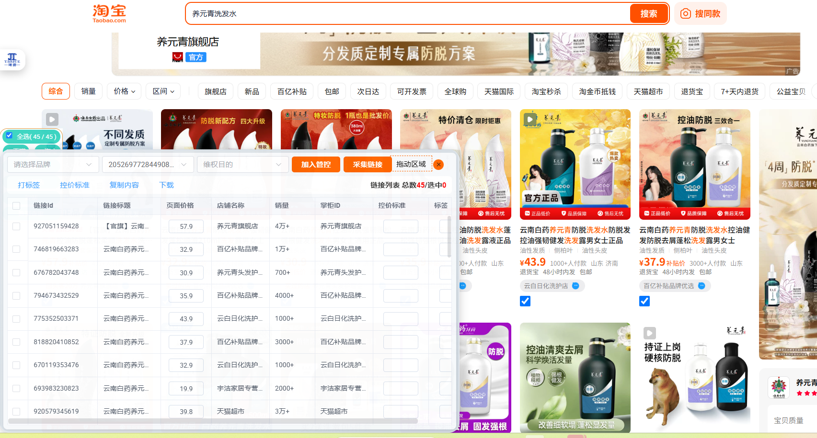The width and height of the screenshot is (817, 438).
Task: Click the 复制内容 link
Action: pos(124,185)
